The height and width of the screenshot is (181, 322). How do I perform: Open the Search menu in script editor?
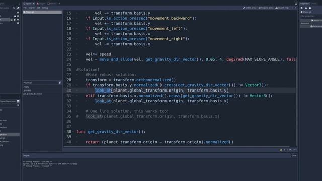pos(31,8)
